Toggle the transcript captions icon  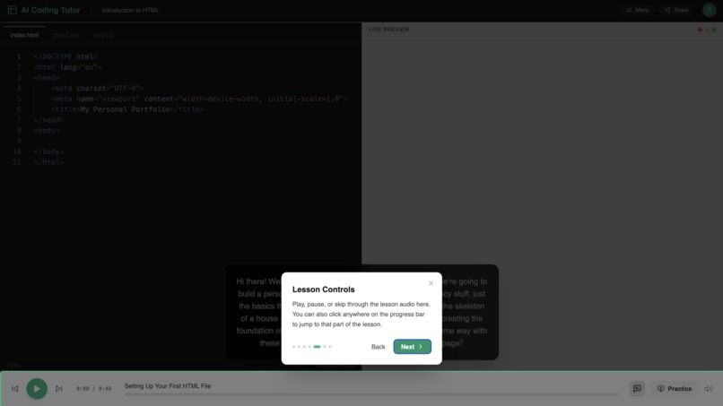tap(637, 388)
